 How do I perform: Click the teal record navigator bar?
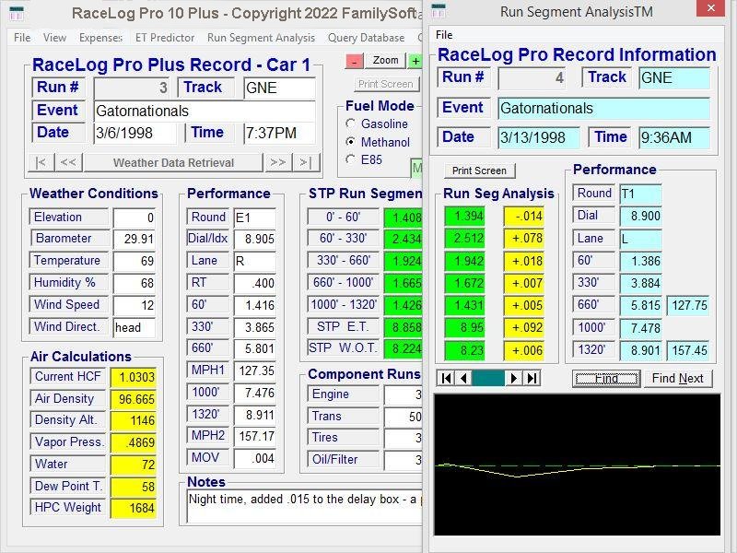[488, 378]
